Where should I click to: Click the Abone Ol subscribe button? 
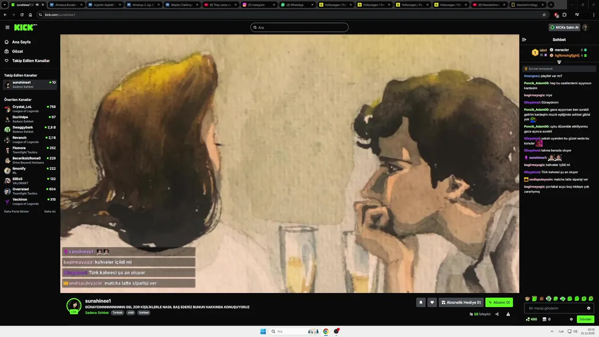click(x=499, y=302)
